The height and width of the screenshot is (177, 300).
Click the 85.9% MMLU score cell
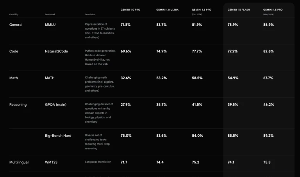268,25
